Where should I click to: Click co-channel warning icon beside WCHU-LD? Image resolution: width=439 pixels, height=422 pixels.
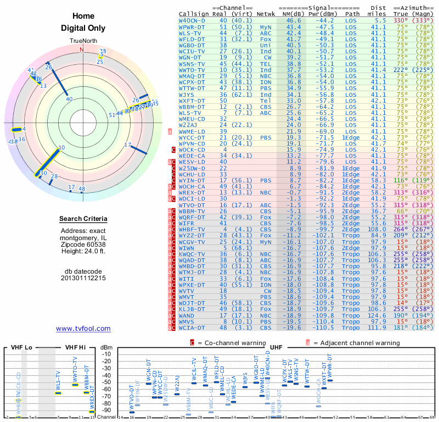point(173,174)
